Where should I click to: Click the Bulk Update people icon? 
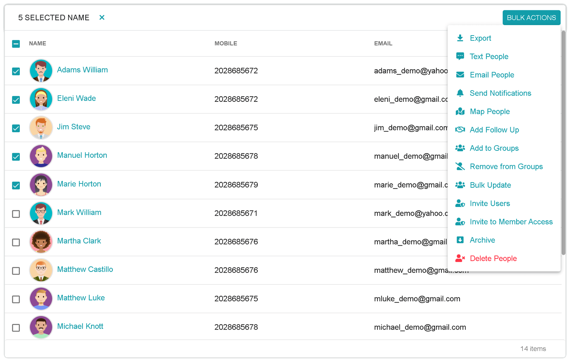[x=460, y=185]
